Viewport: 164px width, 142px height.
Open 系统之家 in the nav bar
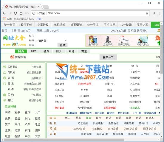(x=143, y=25)
